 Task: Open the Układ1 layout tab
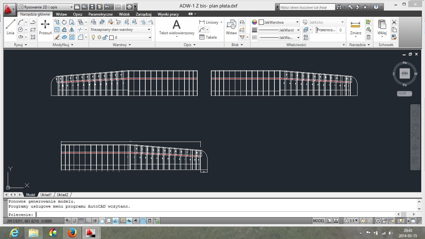(46, 194)
